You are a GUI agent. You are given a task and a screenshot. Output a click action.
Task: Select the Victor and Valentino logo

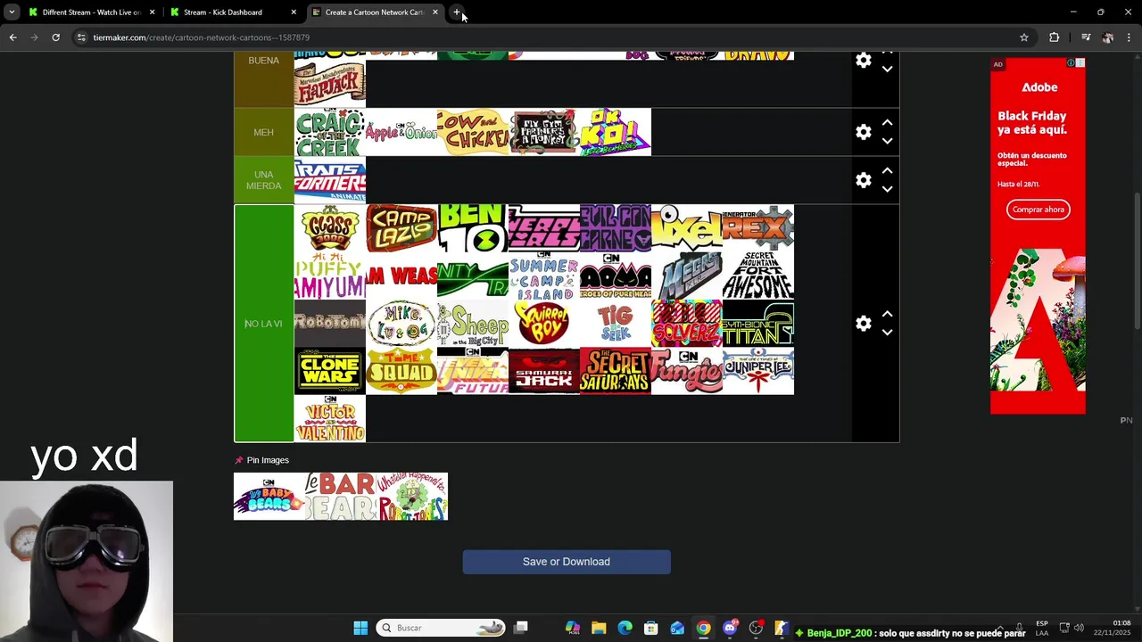(x=330, y=418)
